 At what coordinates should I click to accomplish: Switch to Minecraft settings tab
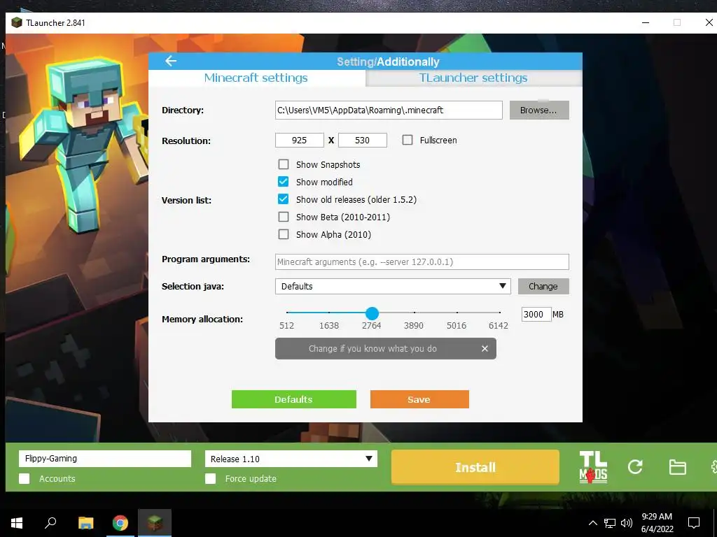coord(256,78)
